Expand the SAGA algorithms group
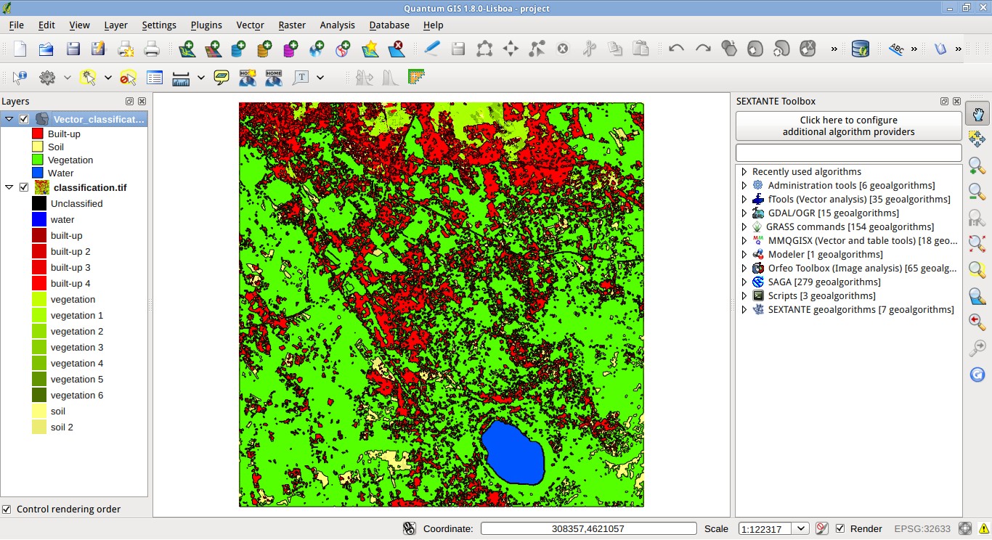Image resolution: width=992 pixels, height=540 pixels. tap(744, 282)
